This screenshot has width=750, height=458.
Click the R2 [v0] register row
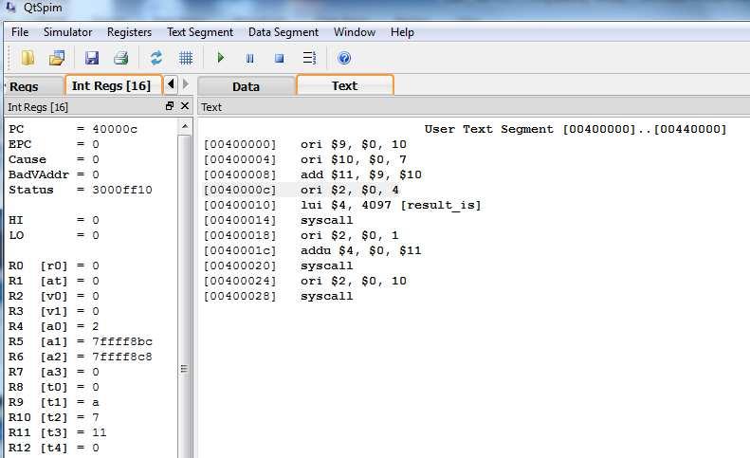click(53, 296)
